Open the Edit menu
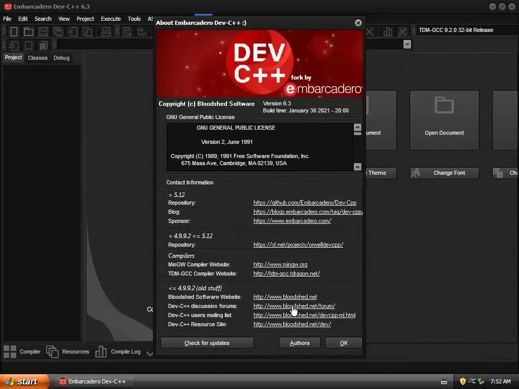This screenshot has height=389, width=519. 23,19
